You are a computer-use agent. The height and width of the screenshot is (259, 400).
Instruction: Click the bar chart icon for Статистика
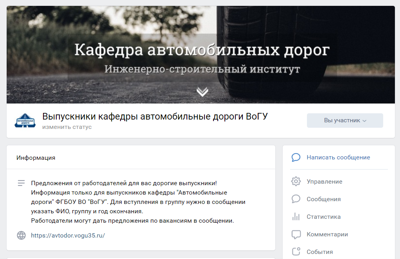click(x=296, y=217)
